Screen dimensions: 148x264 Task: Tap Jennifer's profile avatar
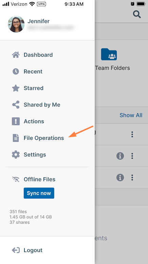pyautogui.click(x=16, y=24)
